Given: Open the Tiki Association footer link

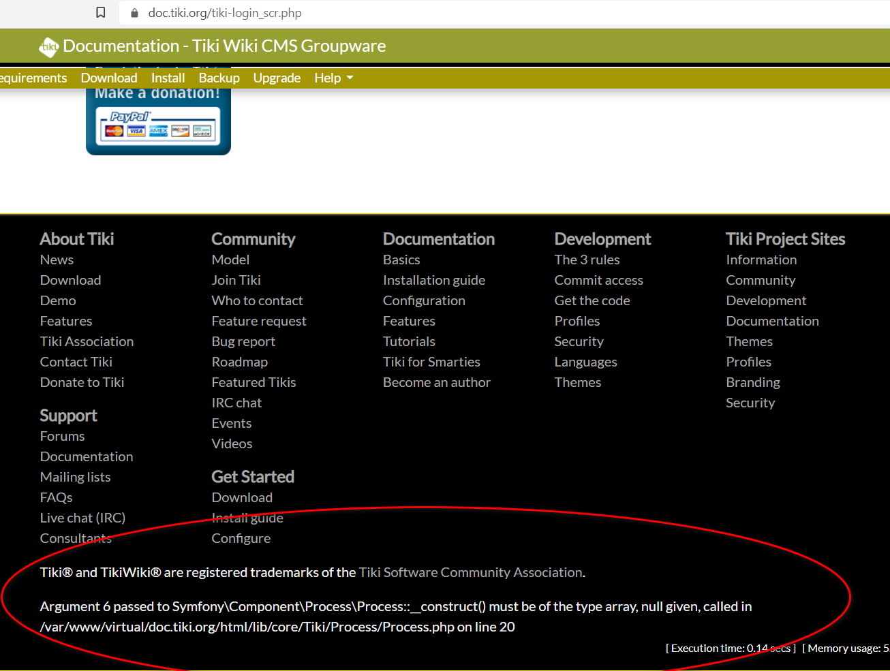Looking at the screenshot, I should click(x=87, y=341).
